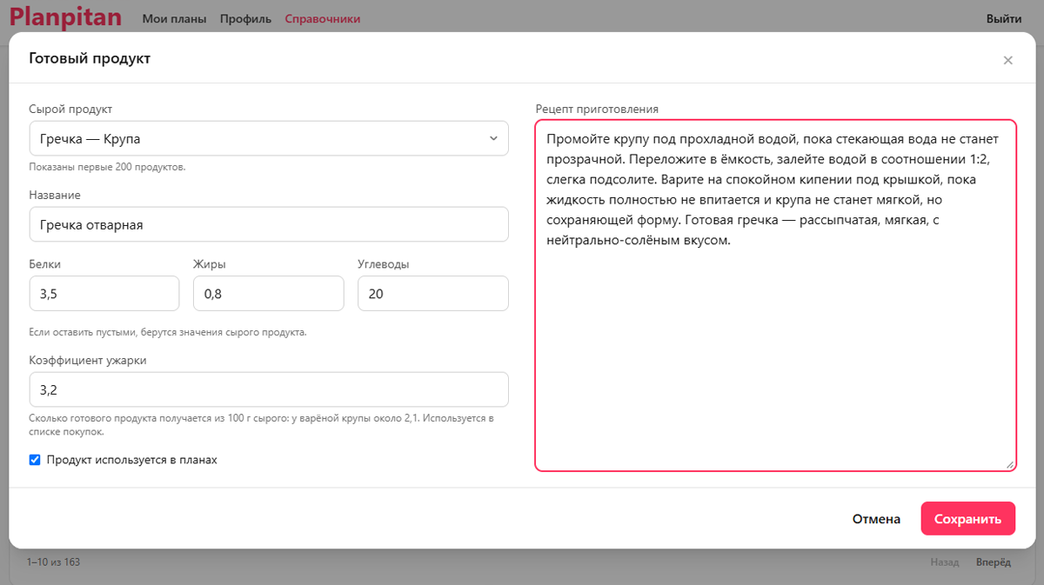This screenshot has height=585, width=1044.
Task: Open the Мои планы menu item
Action: pos(174,18)
